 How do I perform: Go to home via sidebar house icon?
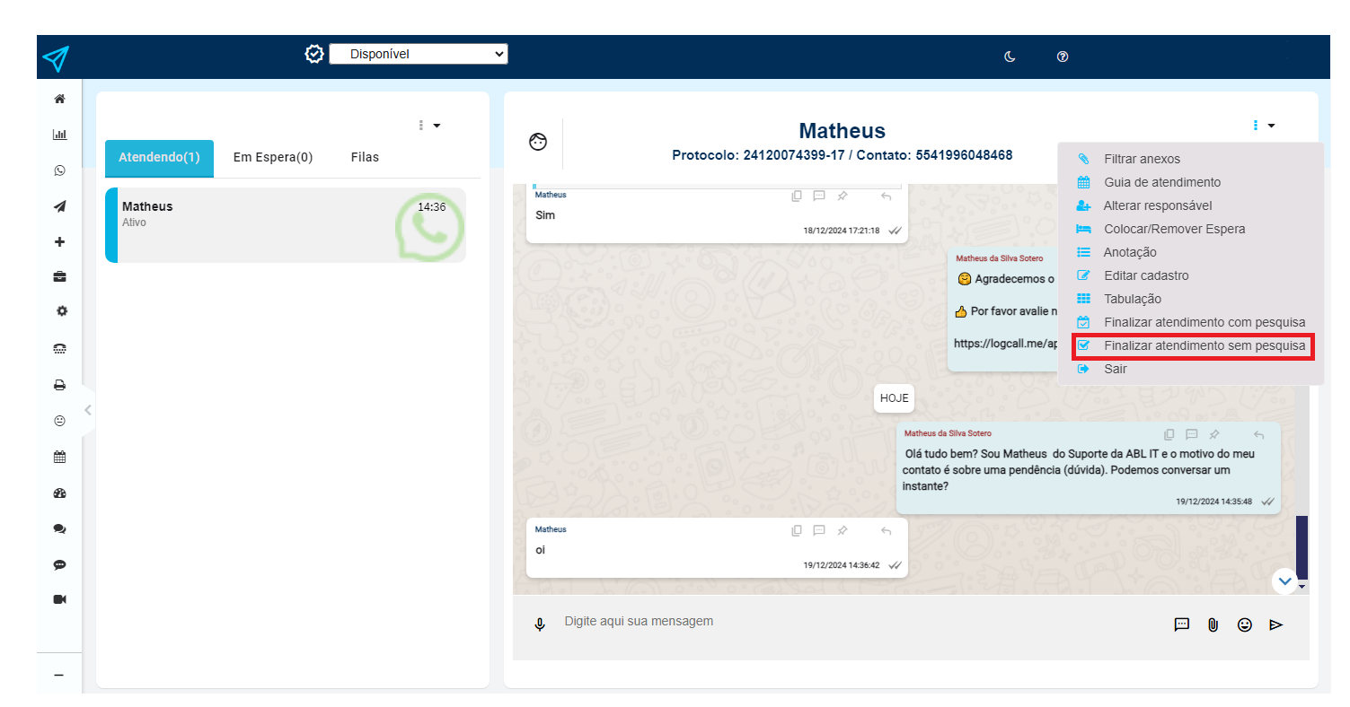click(x=60, y=99)
